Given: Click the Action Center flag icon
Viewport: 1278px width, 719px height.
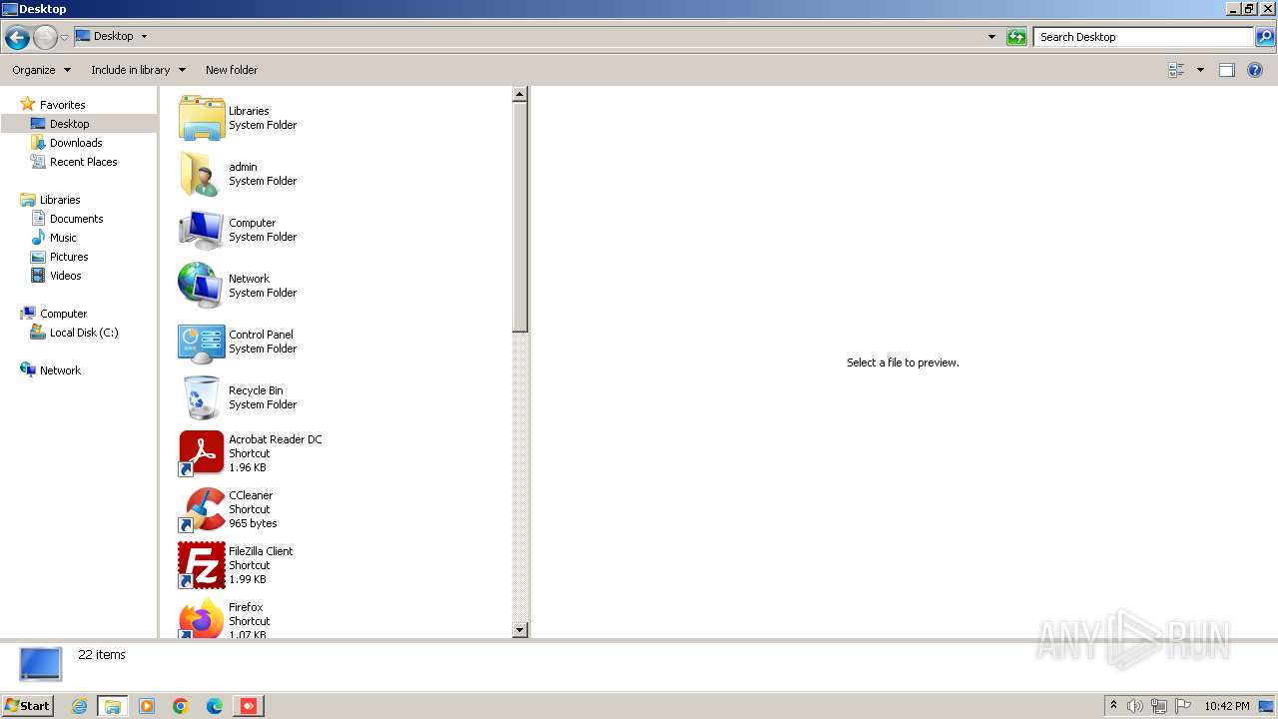Looking at the screenshot, I should (1183, 706).
